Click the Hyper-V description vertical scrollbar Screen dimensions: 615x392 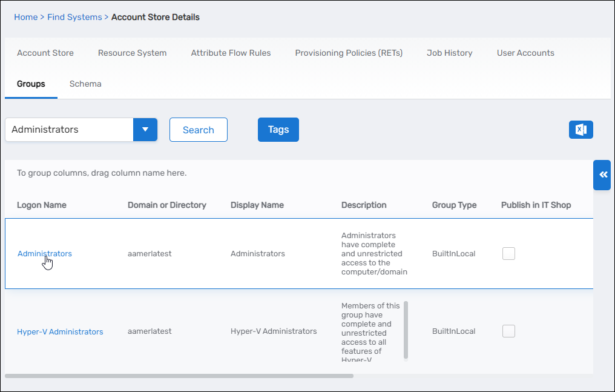(x=406, y=330)
